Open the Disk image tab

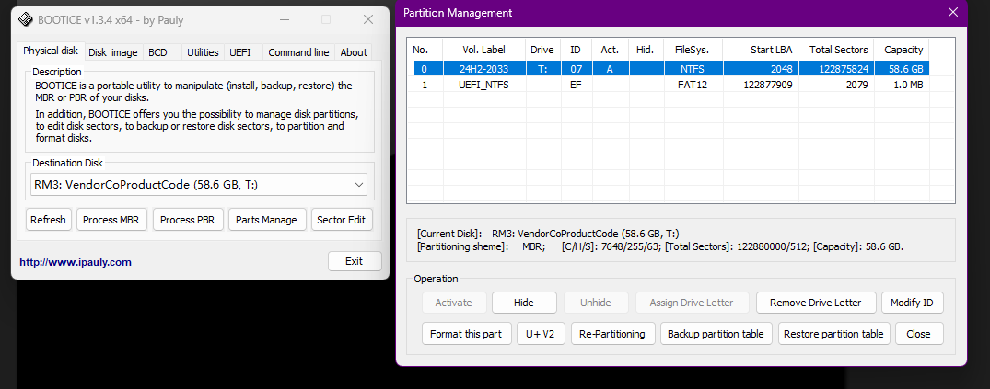pyautogui.click(x=113, y=52)
